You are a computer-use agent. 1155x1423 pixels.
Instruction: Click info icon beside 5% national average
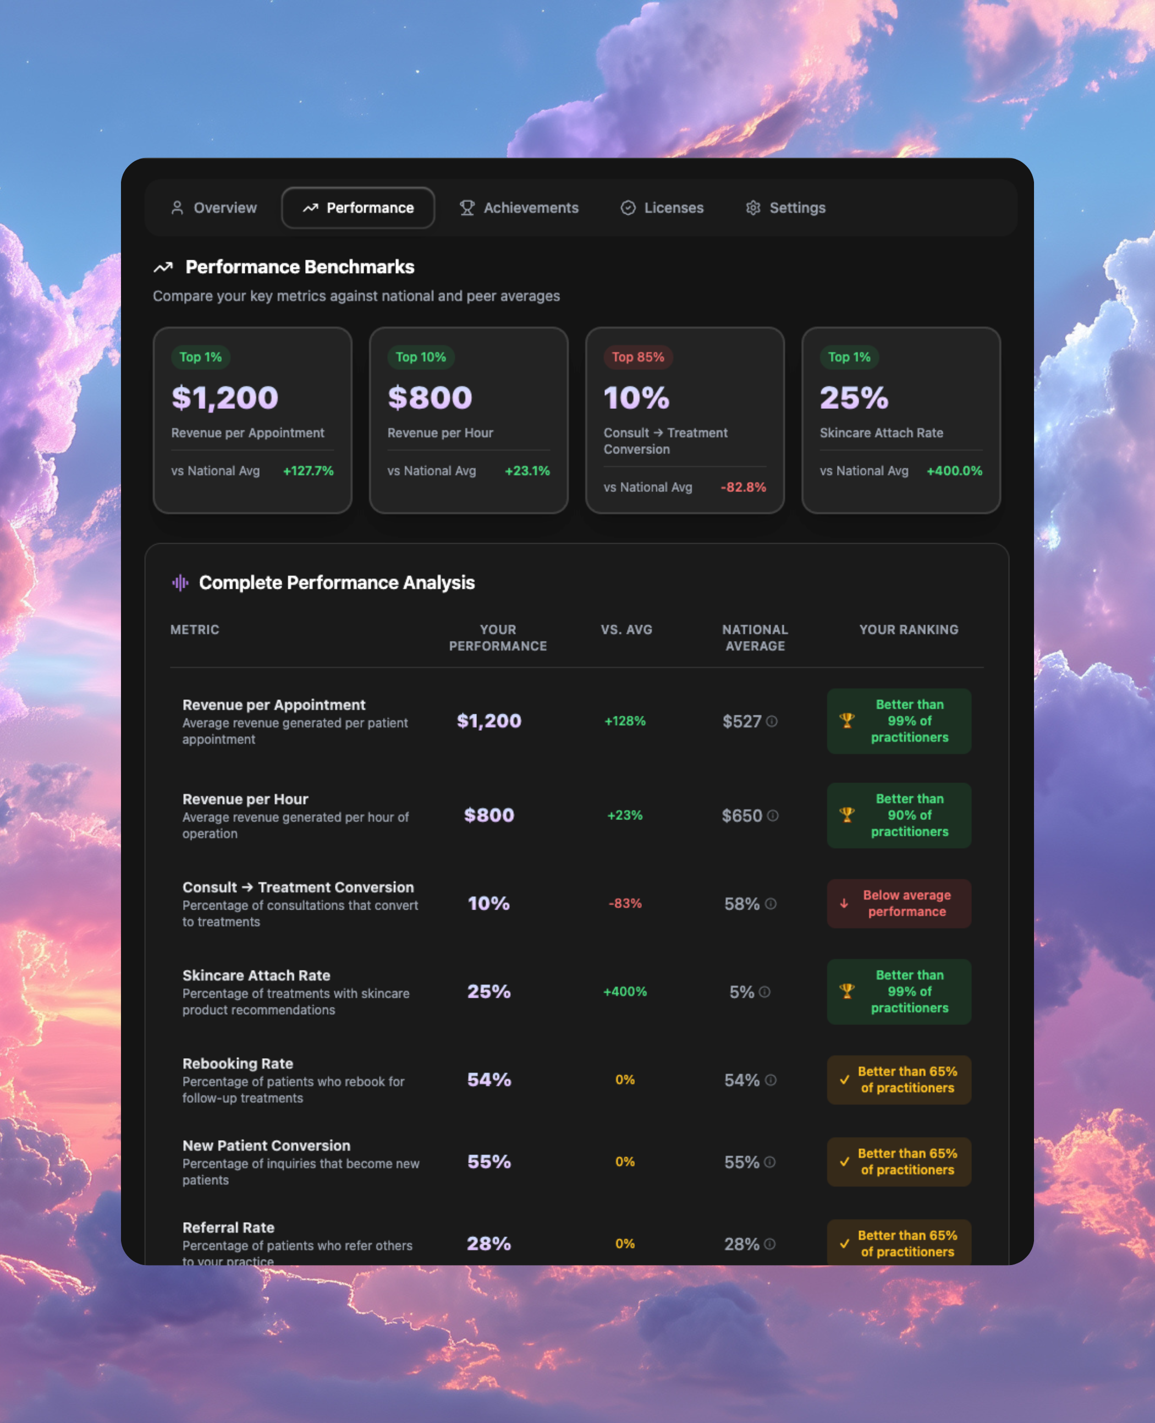point(765,992)
